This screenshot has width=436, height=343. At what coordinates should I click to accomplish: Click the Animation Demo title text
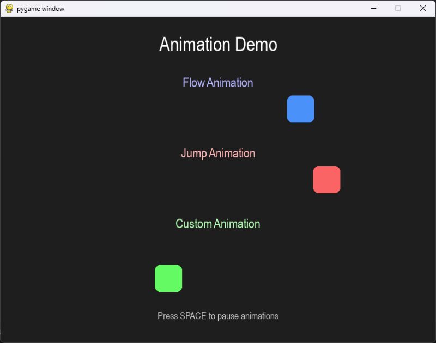(217, 45)
